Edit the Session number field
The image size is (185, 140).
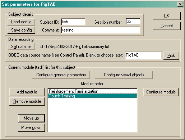[133, 21]
